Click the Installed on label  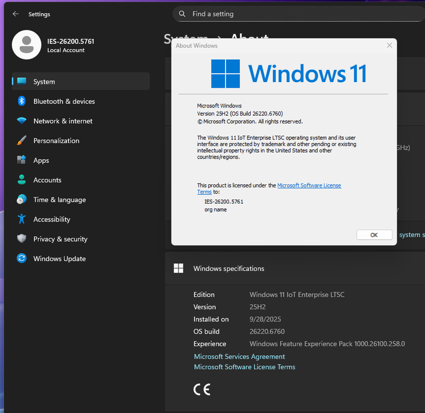coord(211,319)
